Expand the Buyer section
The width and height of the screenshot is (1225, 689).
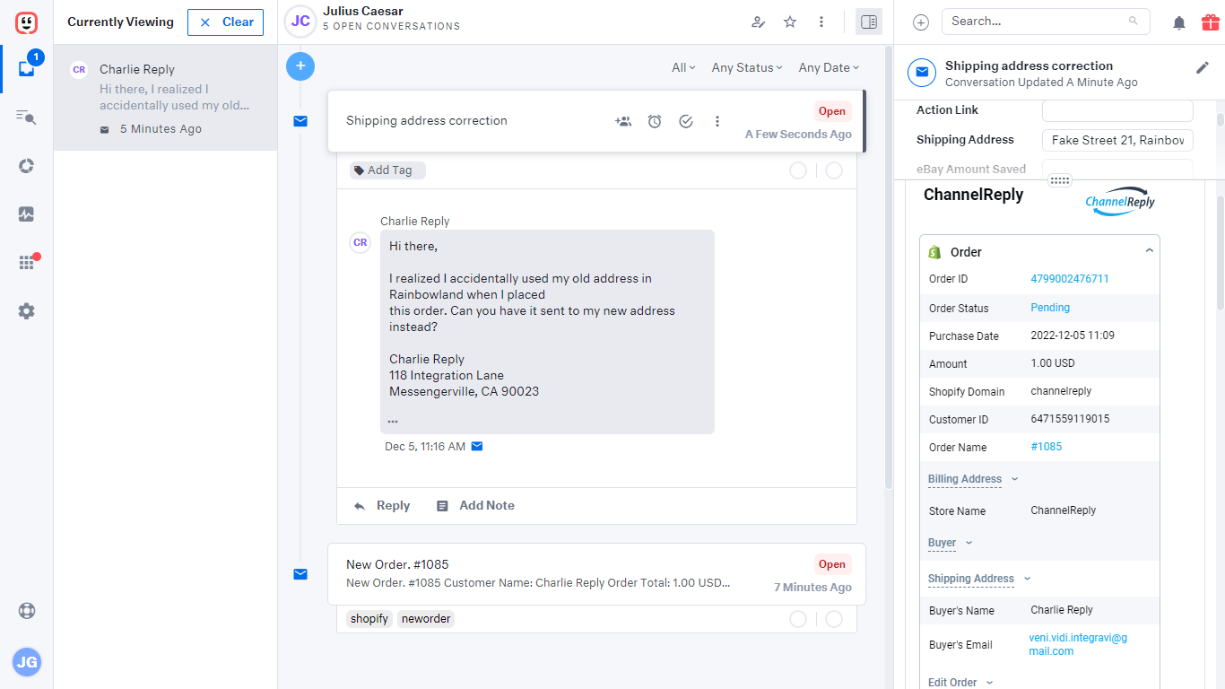[951, 543]
